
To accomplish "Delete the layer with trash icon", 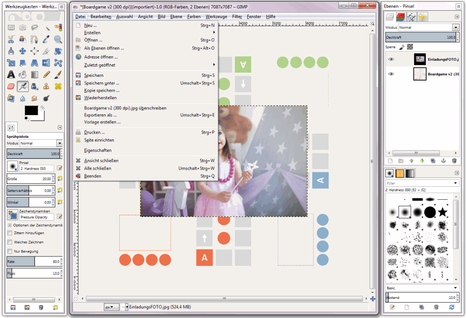I will (454, 161).
